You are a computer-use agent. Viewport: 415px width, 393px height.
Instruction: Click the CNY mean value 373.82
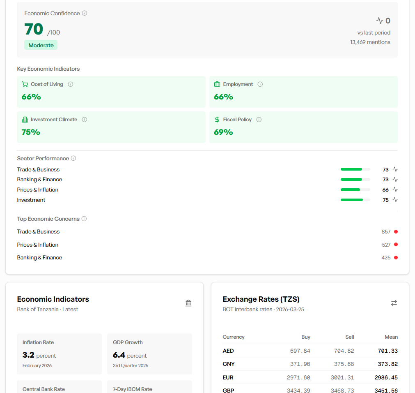388,364
